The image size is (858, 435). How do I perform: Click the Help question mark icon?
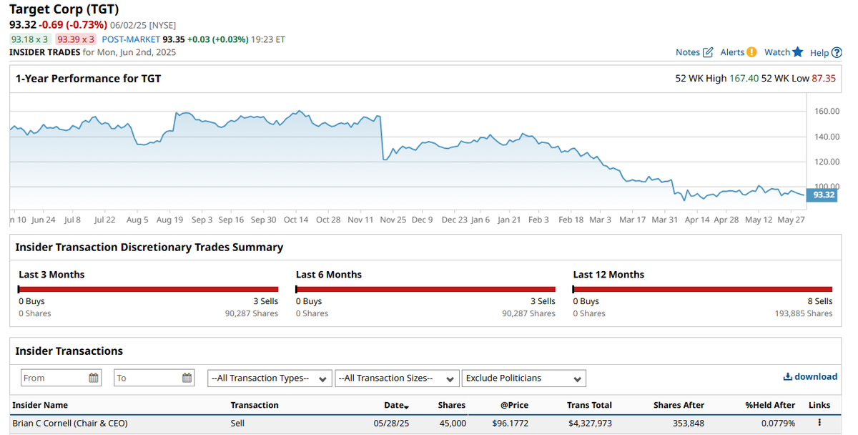837,52
